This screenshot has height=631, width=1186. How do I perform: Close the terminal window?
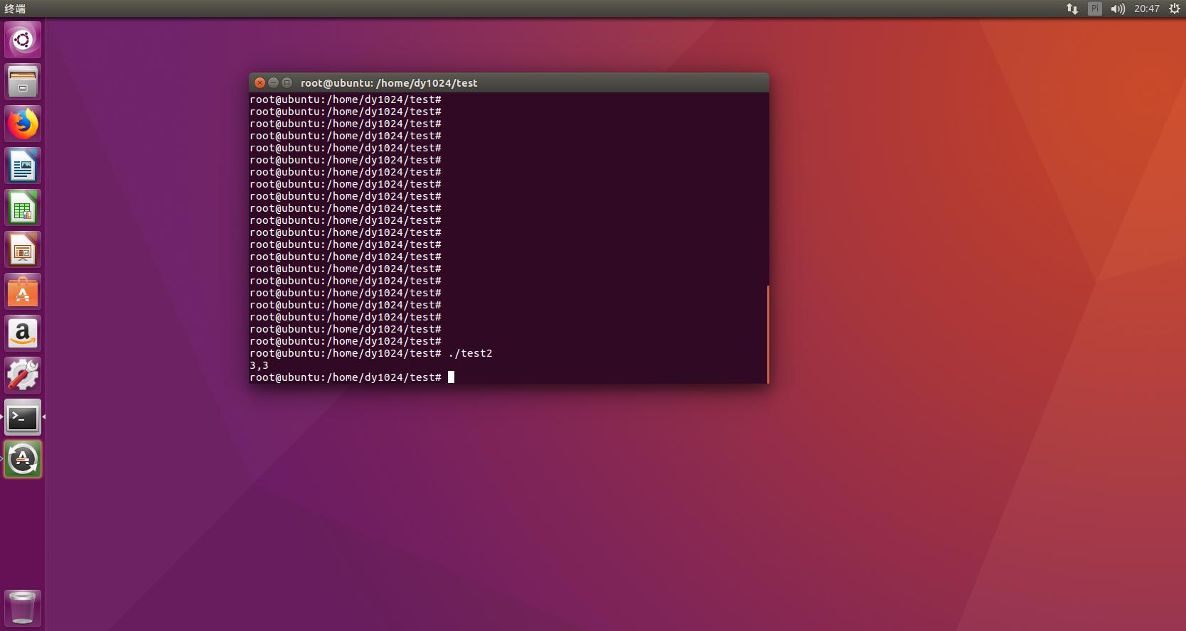coord(260,82)
